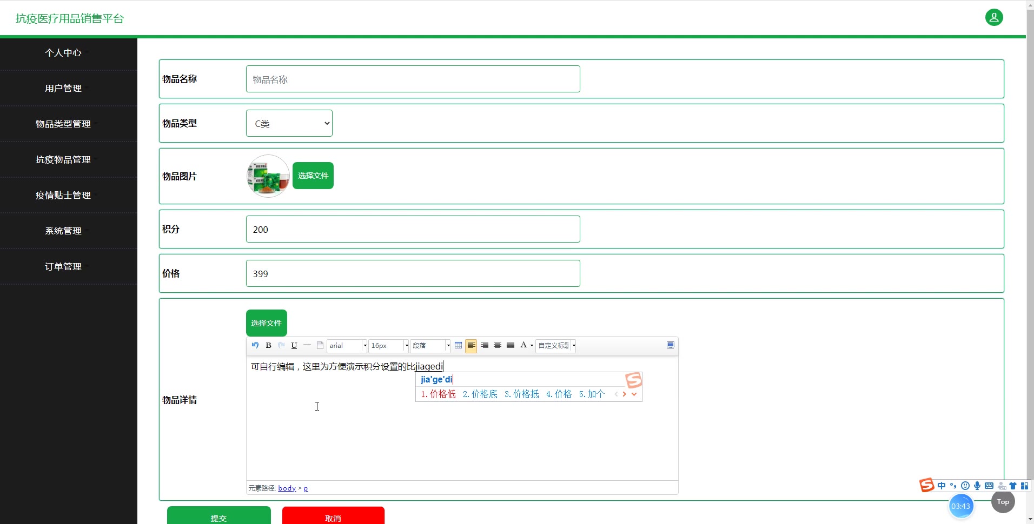The width and height of the screenshot is (1034, 524).
Task: Click the undo icon in the editor toolbar
Action: pos(255,345)
